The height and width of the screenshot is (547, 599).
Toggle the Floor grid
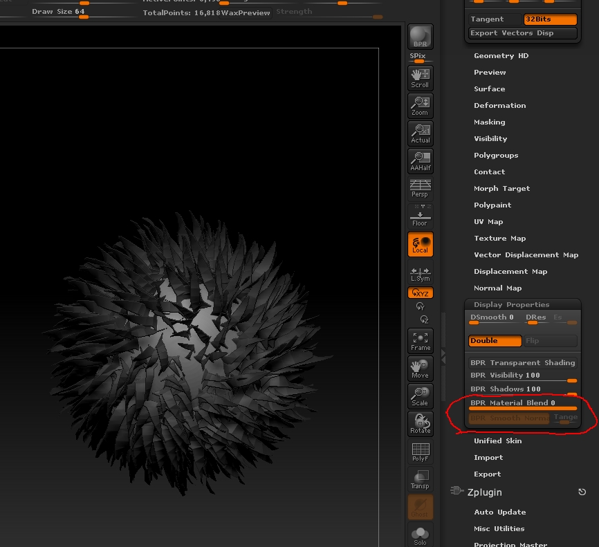(421, 216)
